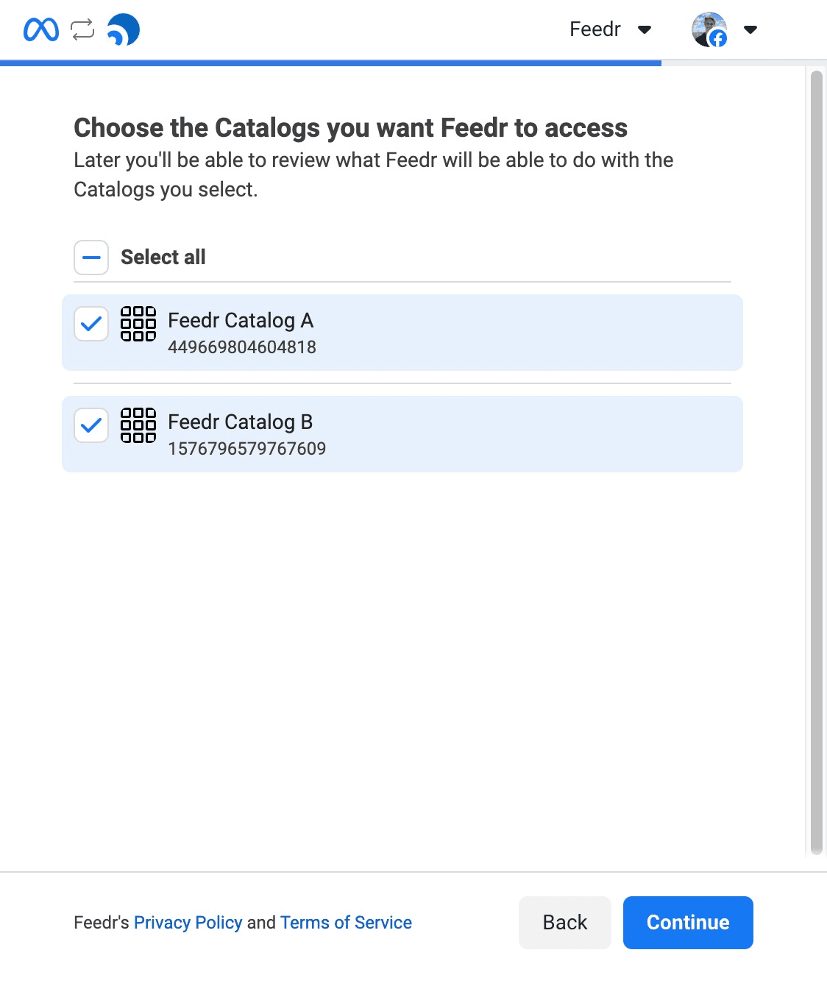Image resolution: width=827 pixels, height=986 pixels.
Task: Click the profile avatar in the top bar
Action: pyautogui.click(x=708, y=29)
